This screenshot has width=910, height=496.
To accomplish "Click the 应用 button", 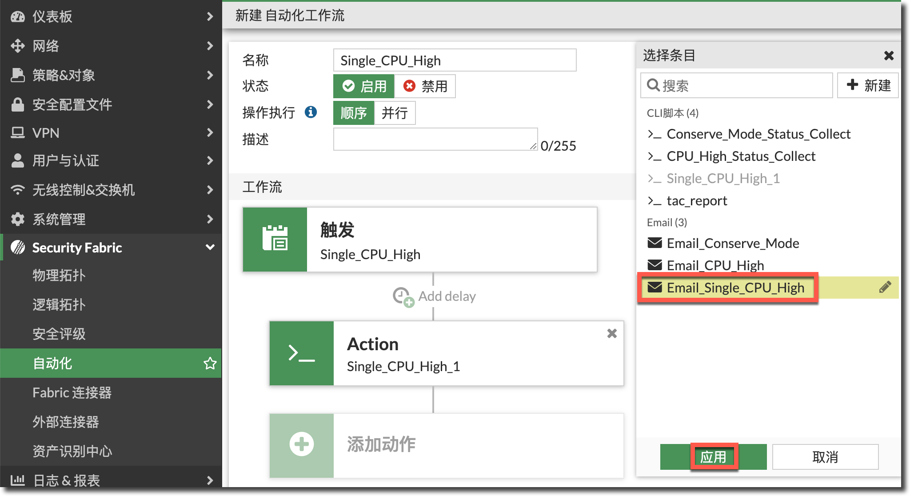I will (x=713, y=457).
